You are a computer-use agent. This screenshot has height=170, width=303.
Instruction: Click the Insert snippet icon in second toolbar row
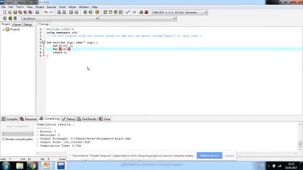pyautogui.click(x=5, y=18)
